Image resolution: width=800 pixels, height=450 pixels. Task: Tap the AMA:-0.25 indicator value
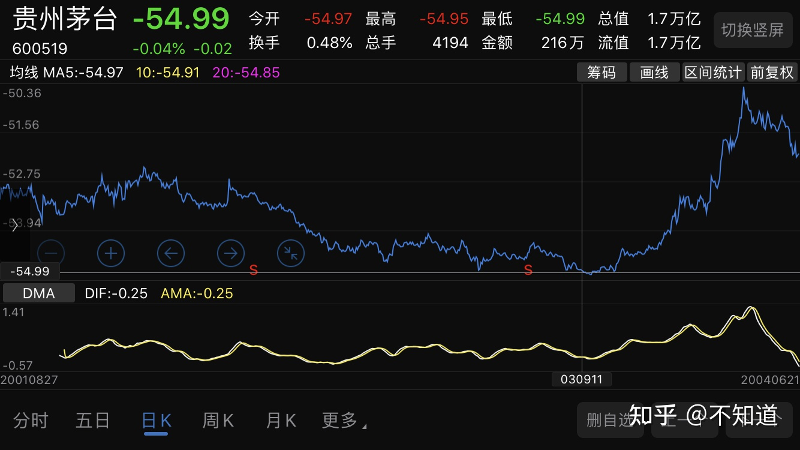click(x=197, y=293)
